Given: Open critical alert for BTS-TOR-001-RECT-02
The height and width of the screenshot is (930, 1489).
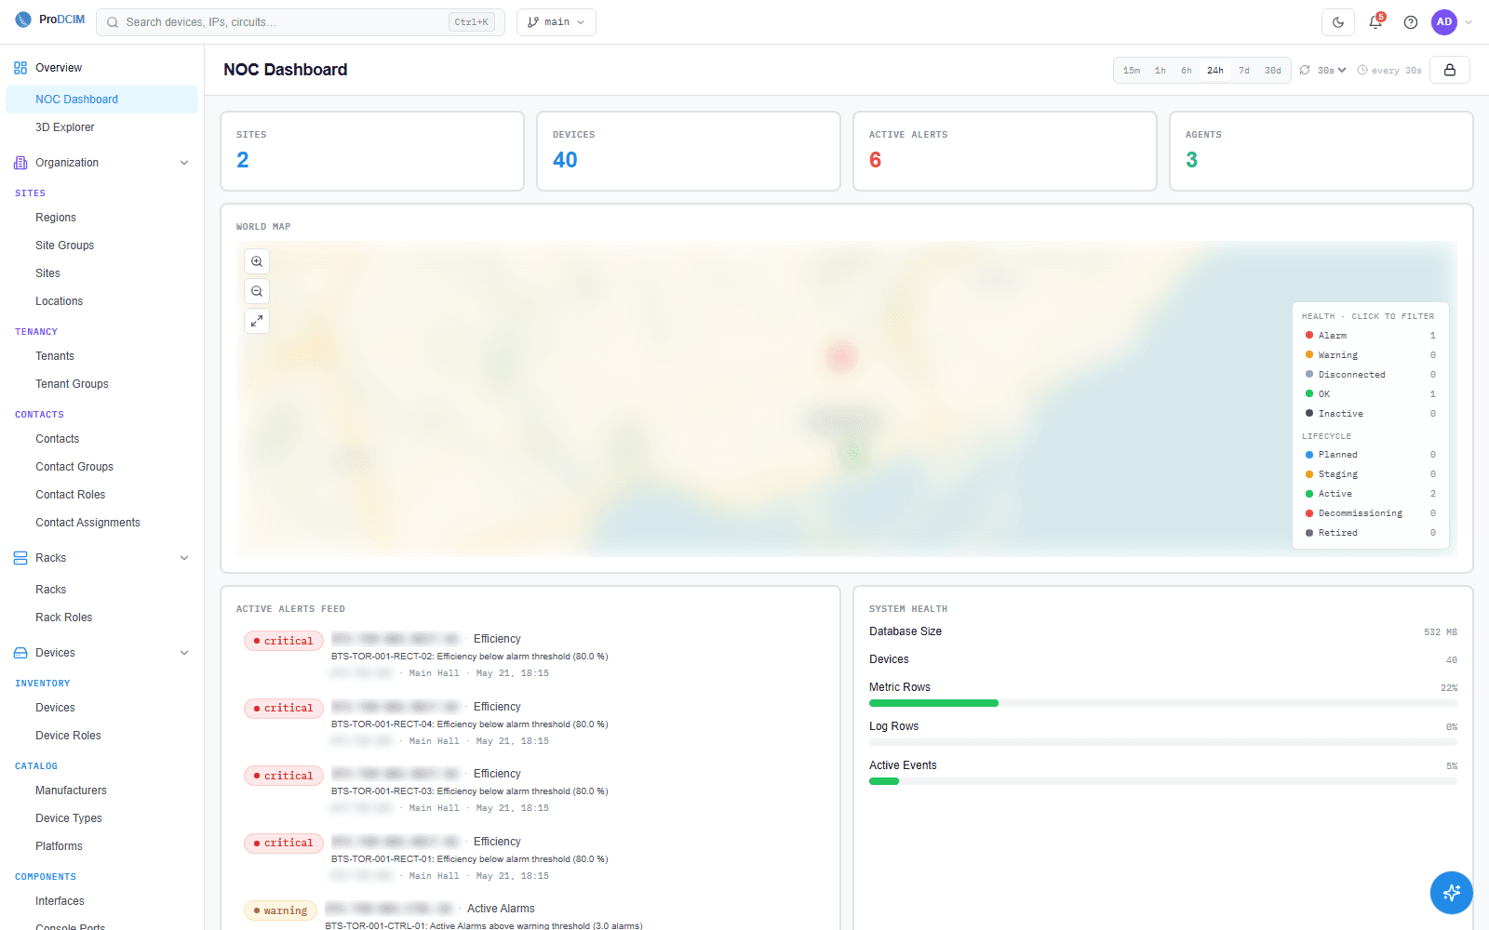Looking at the screenshot, I should click(530, 656).
